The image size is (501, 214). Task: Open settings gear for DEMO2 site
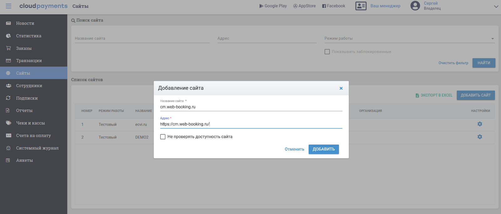(x=480, y=137)
